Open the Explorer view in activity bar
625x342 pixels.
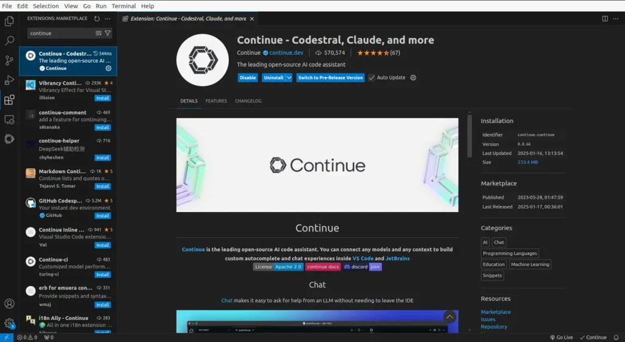[9, 21]
